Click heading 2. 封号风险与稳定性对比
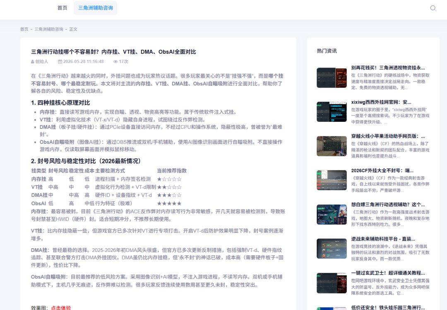 click(x=87, y=161)
